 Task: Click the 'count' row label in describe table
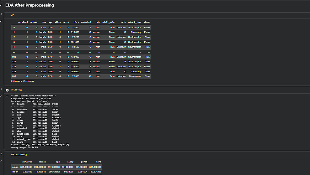pos(15,167)
